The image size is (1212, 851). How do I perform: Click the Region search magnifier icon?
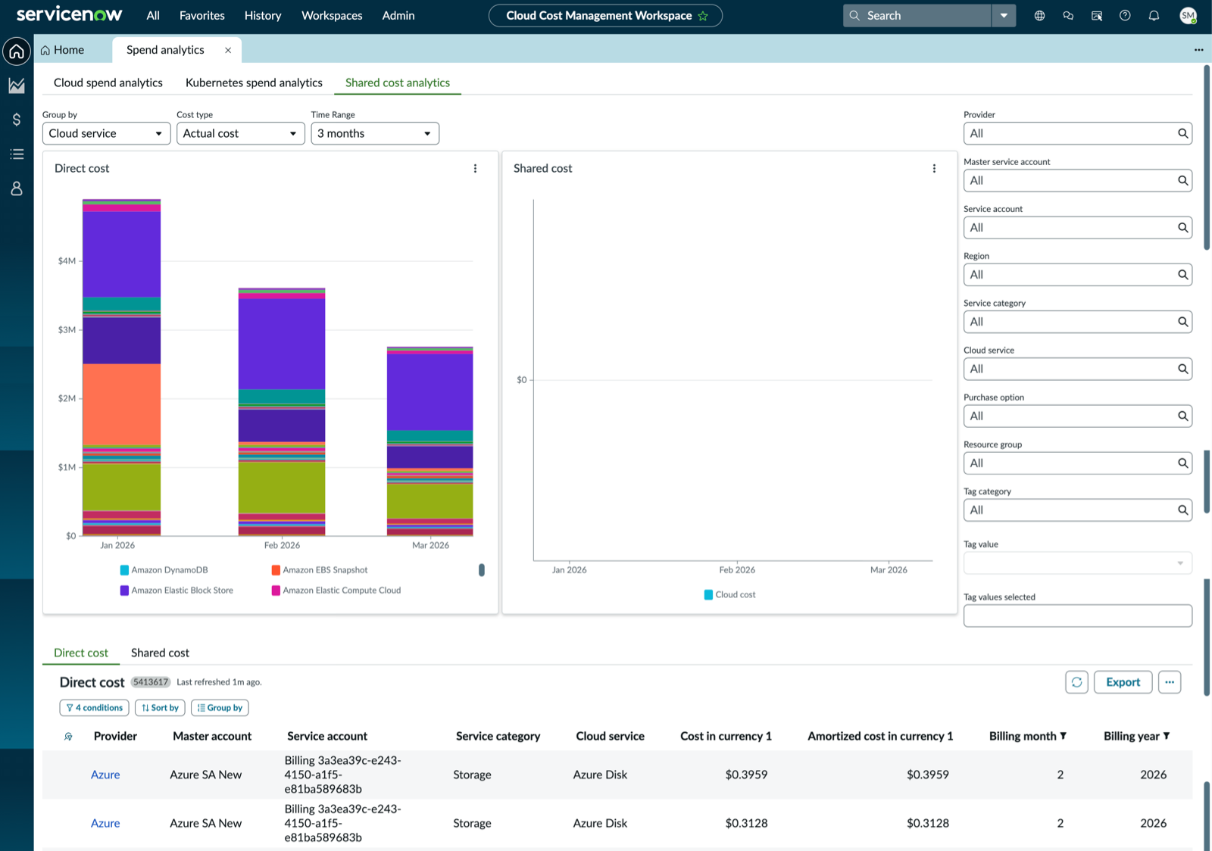[x=1182, y=275]
